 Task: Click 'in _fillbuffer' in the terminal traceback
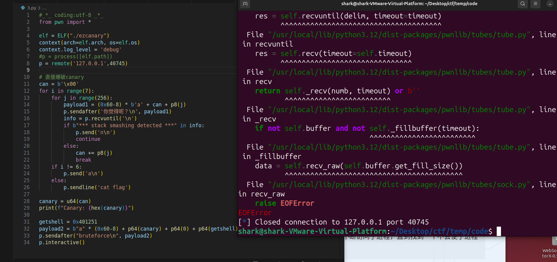click(272, 157)
